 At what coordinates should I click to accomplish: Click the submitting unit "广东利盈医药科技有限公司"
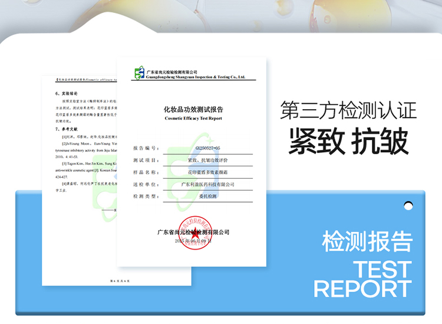point(208,184)
